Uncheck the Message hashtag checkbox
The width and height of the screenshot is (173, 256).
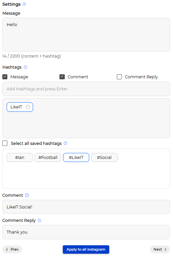[5, 77]
